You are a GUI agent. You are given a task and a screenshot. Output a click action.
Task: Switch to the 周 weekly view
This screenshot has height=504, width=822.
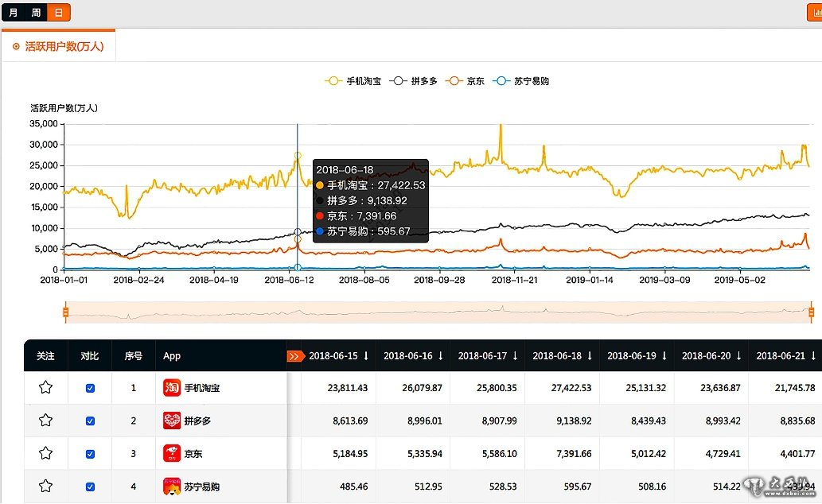click(x=36, y=13)
